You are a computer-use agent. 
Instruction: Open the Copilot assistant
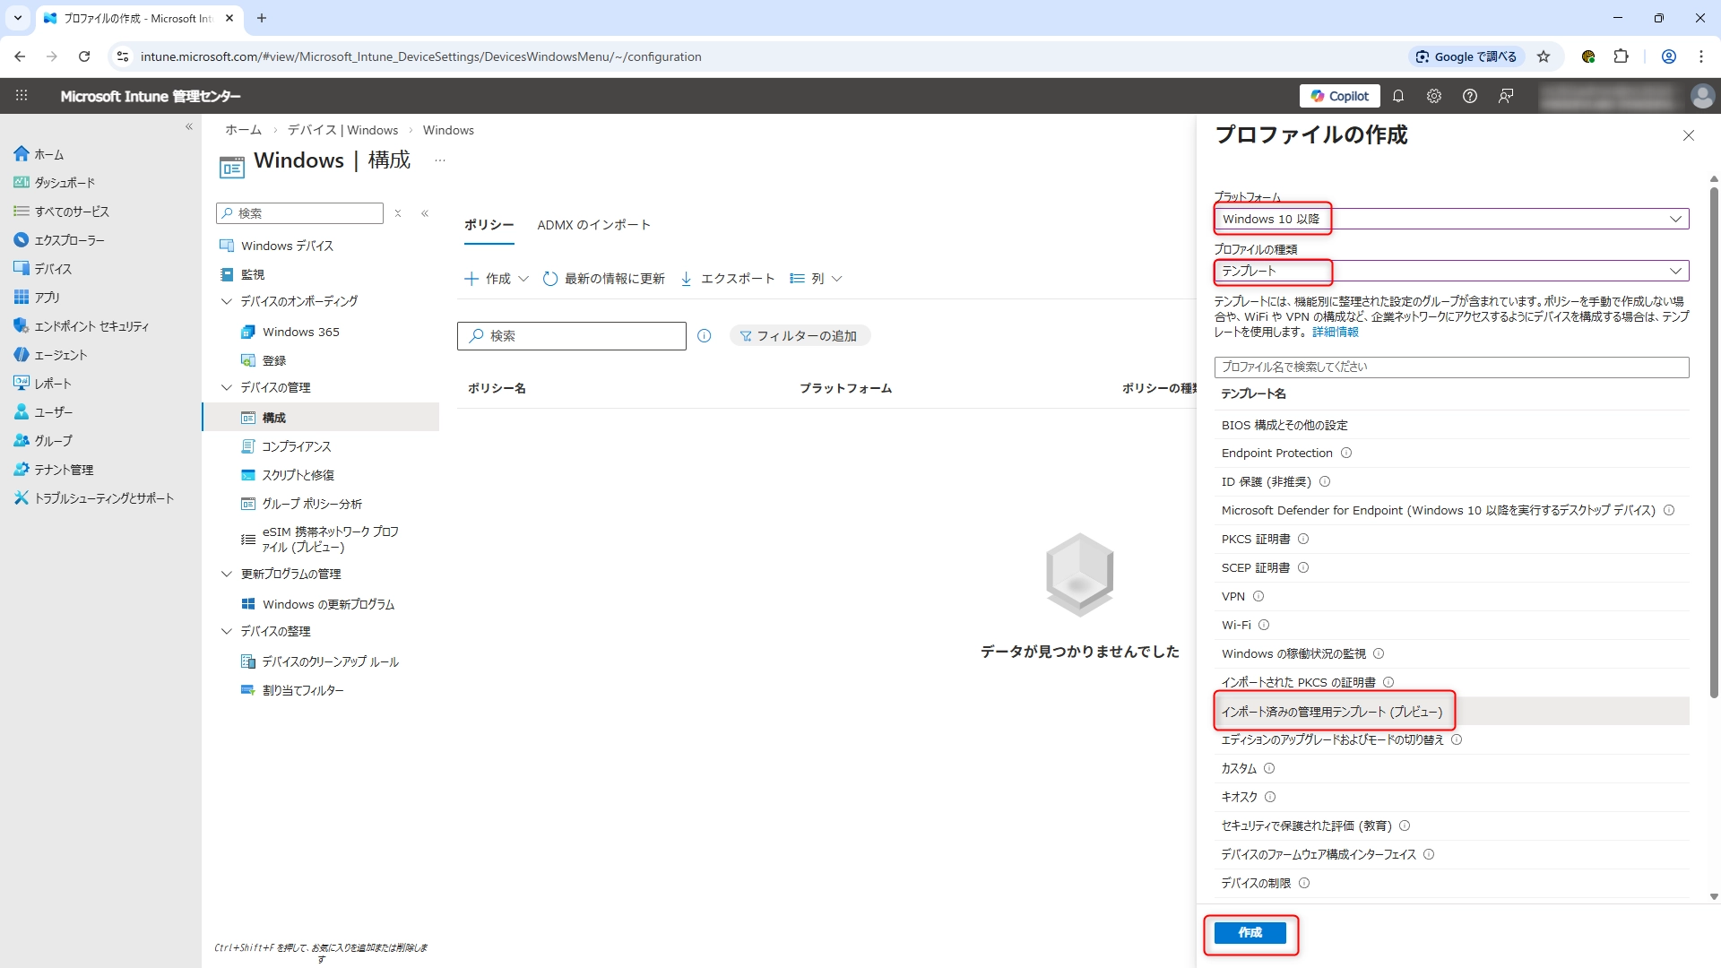tap(1339, 96)
